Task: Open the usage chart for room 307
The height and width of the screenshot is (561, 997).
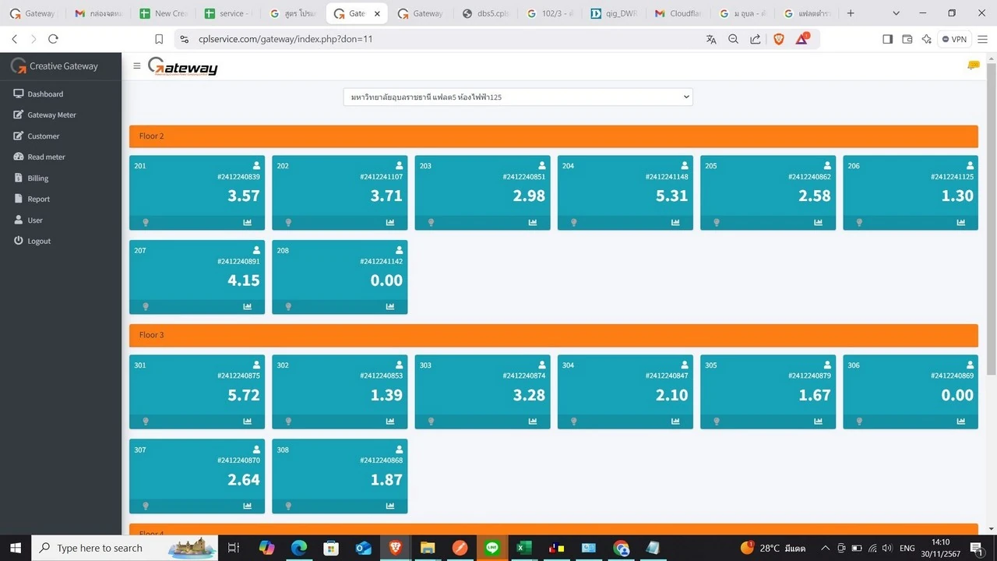Action: tap(248, 506)
